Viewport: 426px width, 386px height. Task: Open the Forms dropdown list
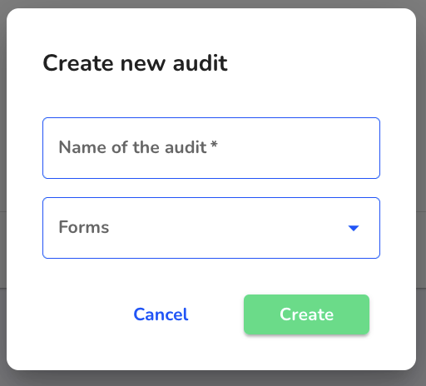click(x=211, y=228)
